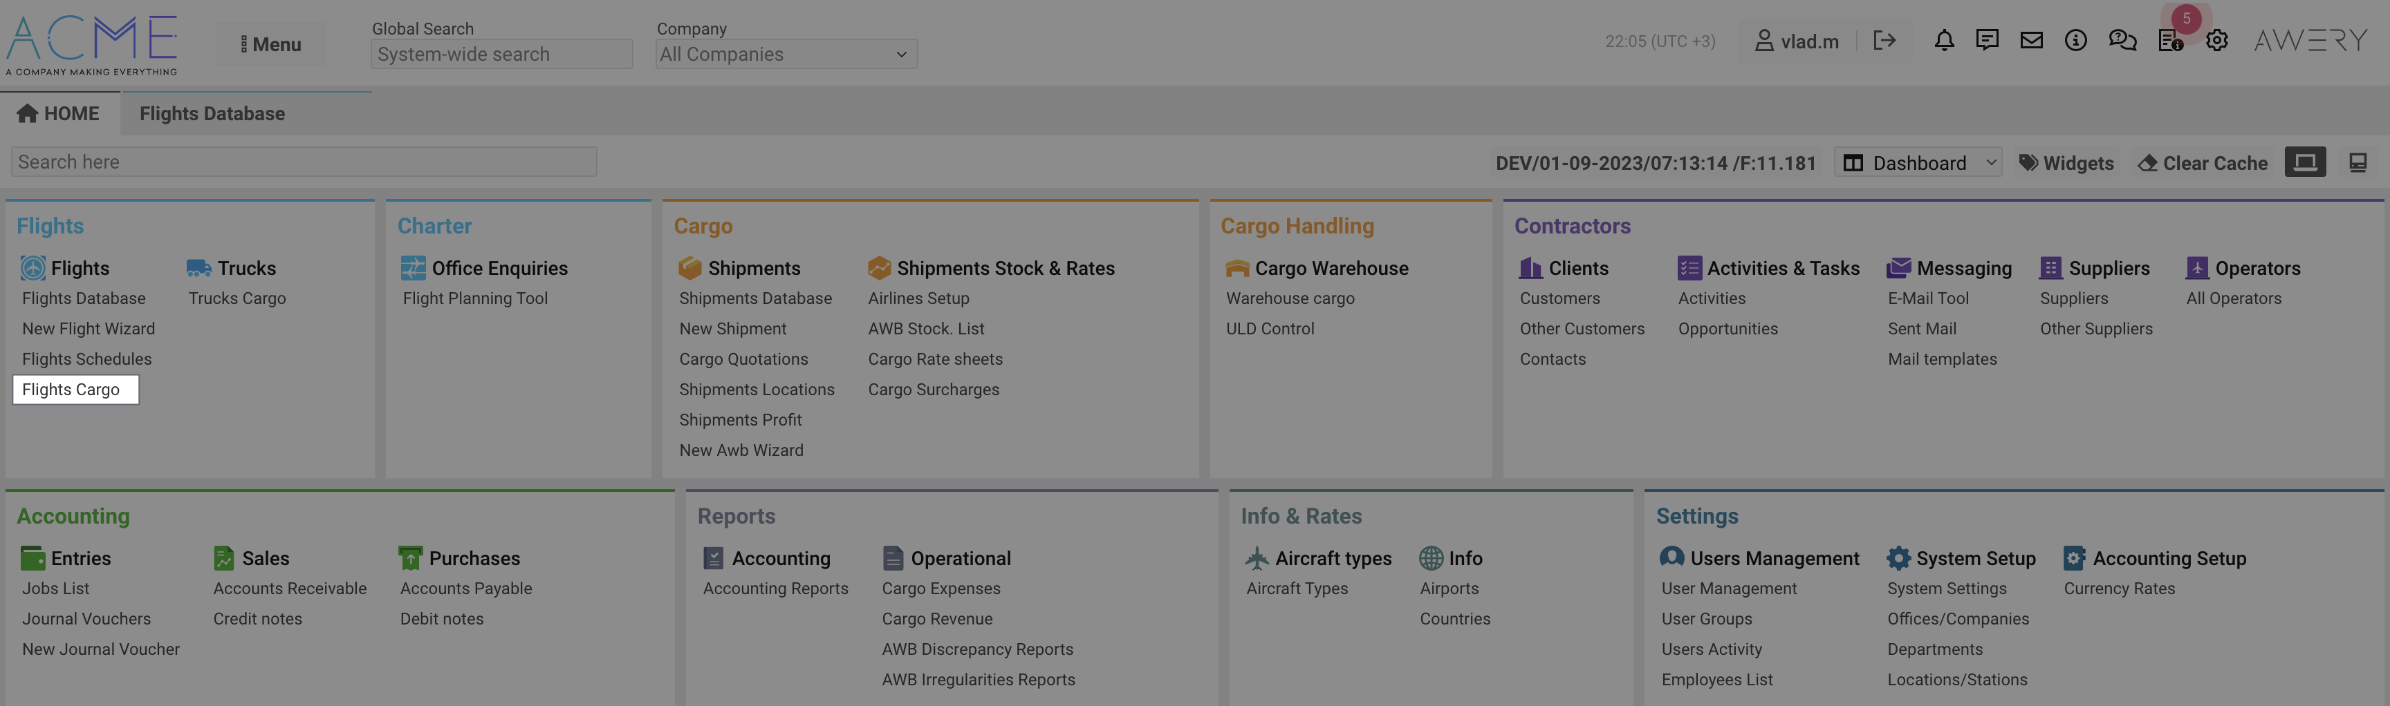Image resolution: width=2390 pixels, height=706 pixels.
Task: Open the New Flight Wizard link
Action: 88,328
